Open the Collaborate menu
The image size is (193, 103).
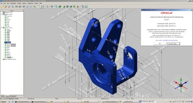point(30,3)
